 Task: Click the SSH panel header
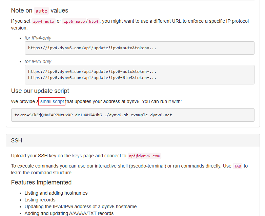coord(132,140)
